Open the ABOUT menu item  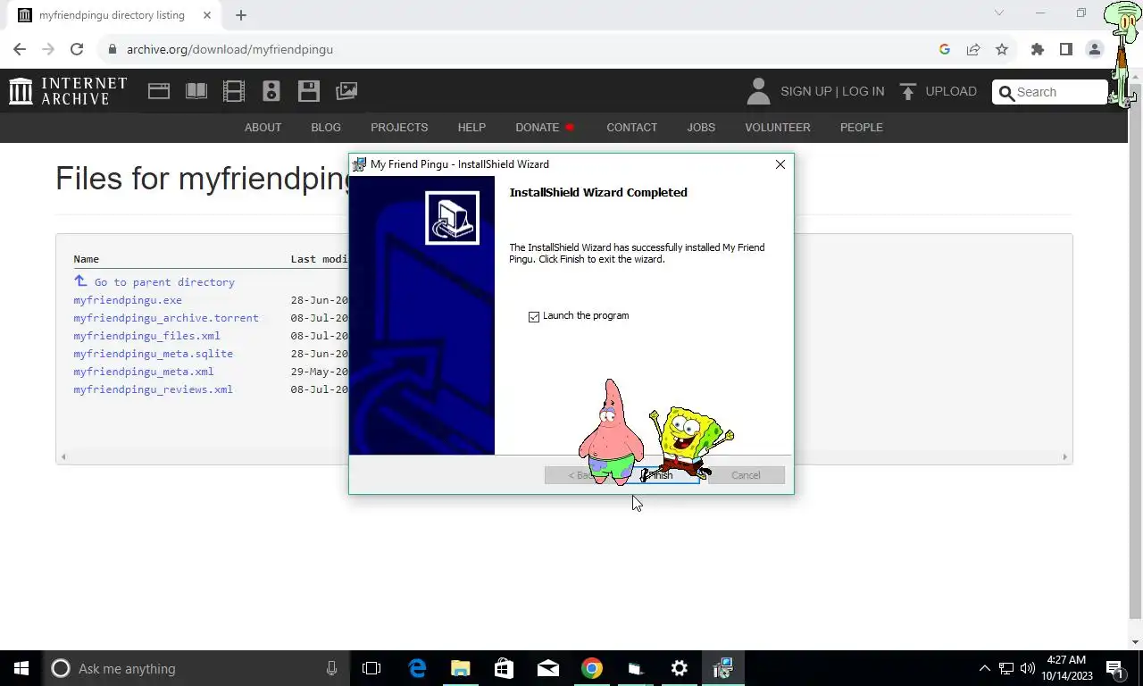[x=263, y=127]
